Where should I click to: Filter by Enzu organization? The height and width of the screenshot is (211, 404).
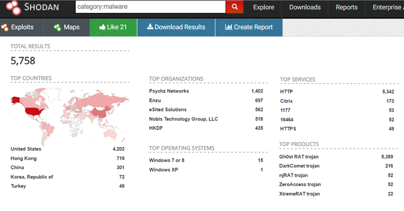point(155,101)
